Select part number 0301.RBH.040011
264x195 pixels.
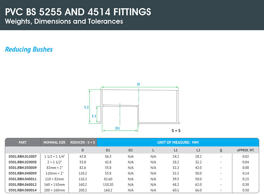tap(22, 179)
